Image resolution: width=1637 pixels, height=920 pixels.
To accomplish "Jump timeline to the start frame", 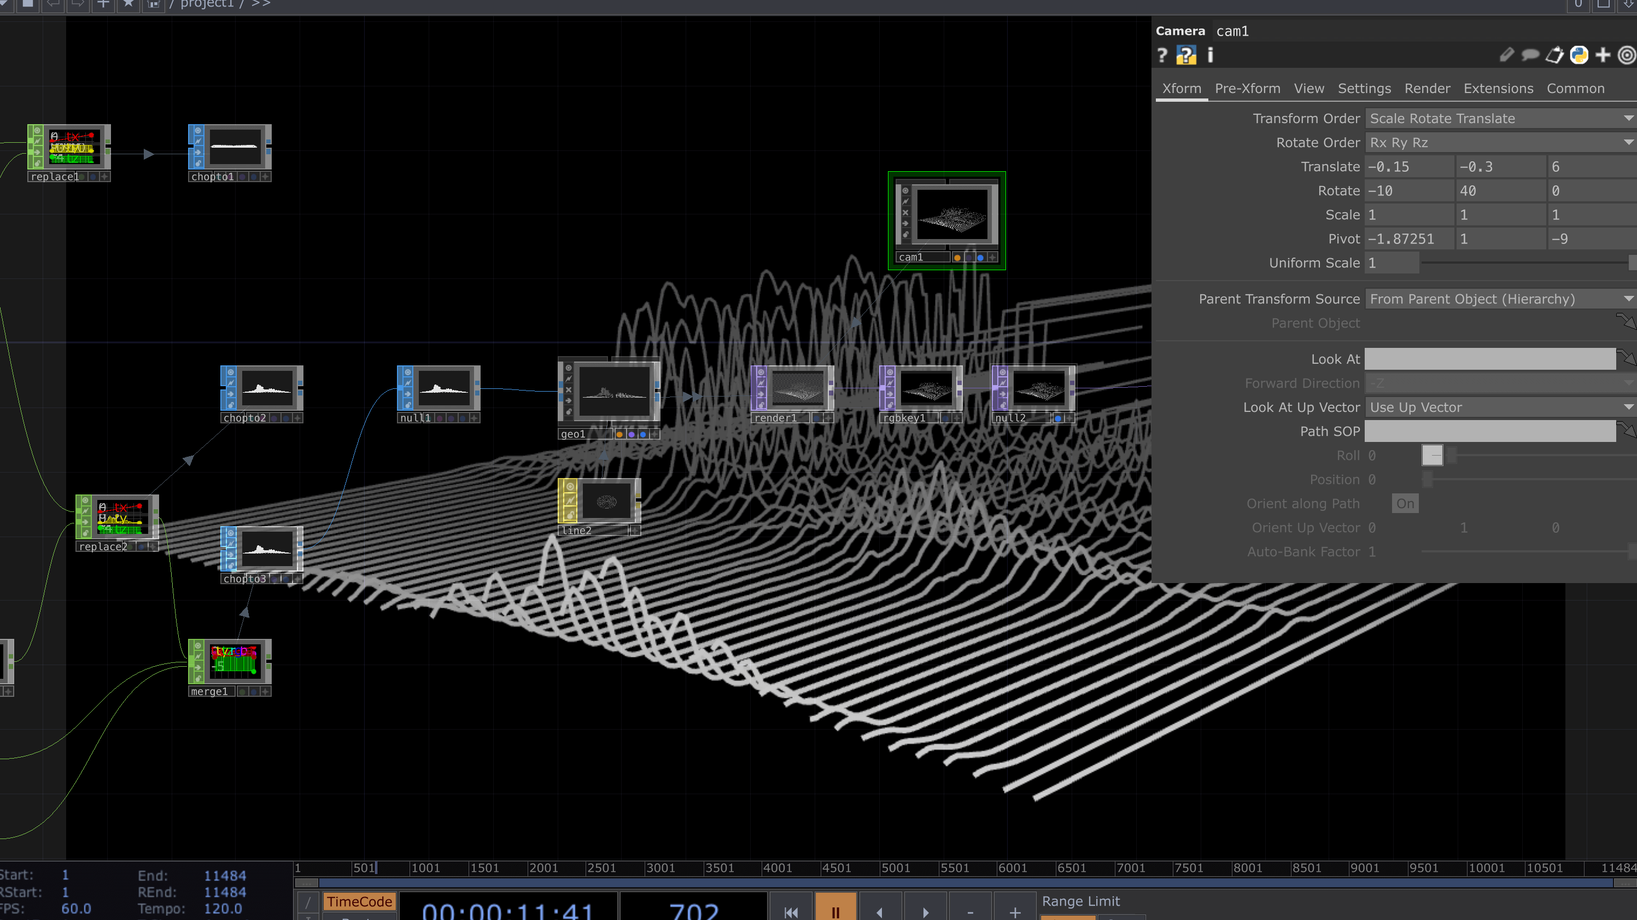I will point(791,911).
